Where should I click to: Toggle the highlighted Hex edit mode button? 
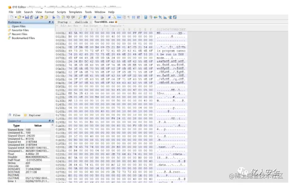(x=119, y=17)
